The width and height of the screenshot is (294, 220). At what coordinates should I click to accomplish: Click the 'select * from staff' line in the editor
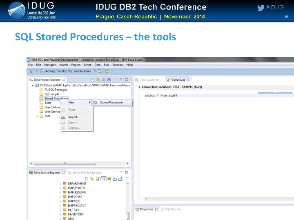pyautogui.click(x=161, y=96)
